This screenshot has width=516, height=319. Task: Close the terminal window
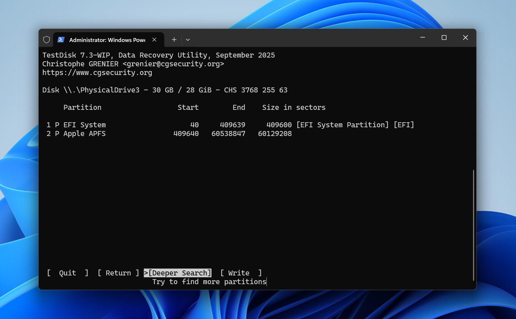(x=466, y=37)
